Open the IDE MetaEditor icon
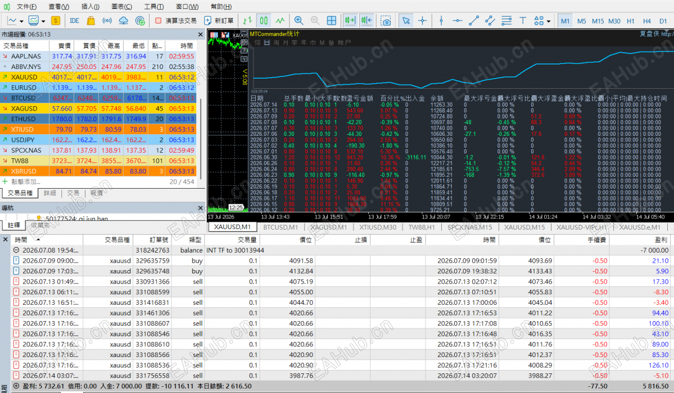 74,21
